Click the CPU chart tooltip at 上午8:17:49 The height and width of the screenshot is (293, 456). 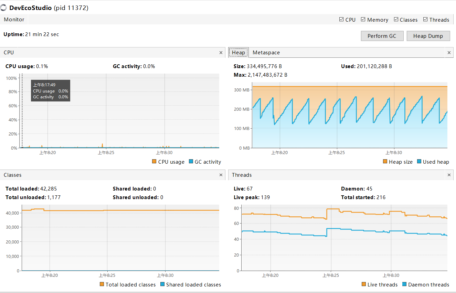click(51, 90)
